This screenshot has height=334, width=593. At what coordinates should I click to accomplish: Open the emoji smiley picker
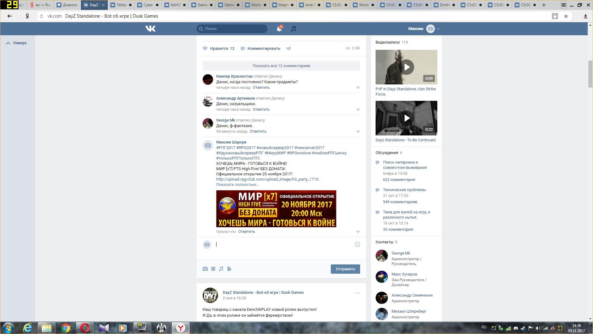357,245
